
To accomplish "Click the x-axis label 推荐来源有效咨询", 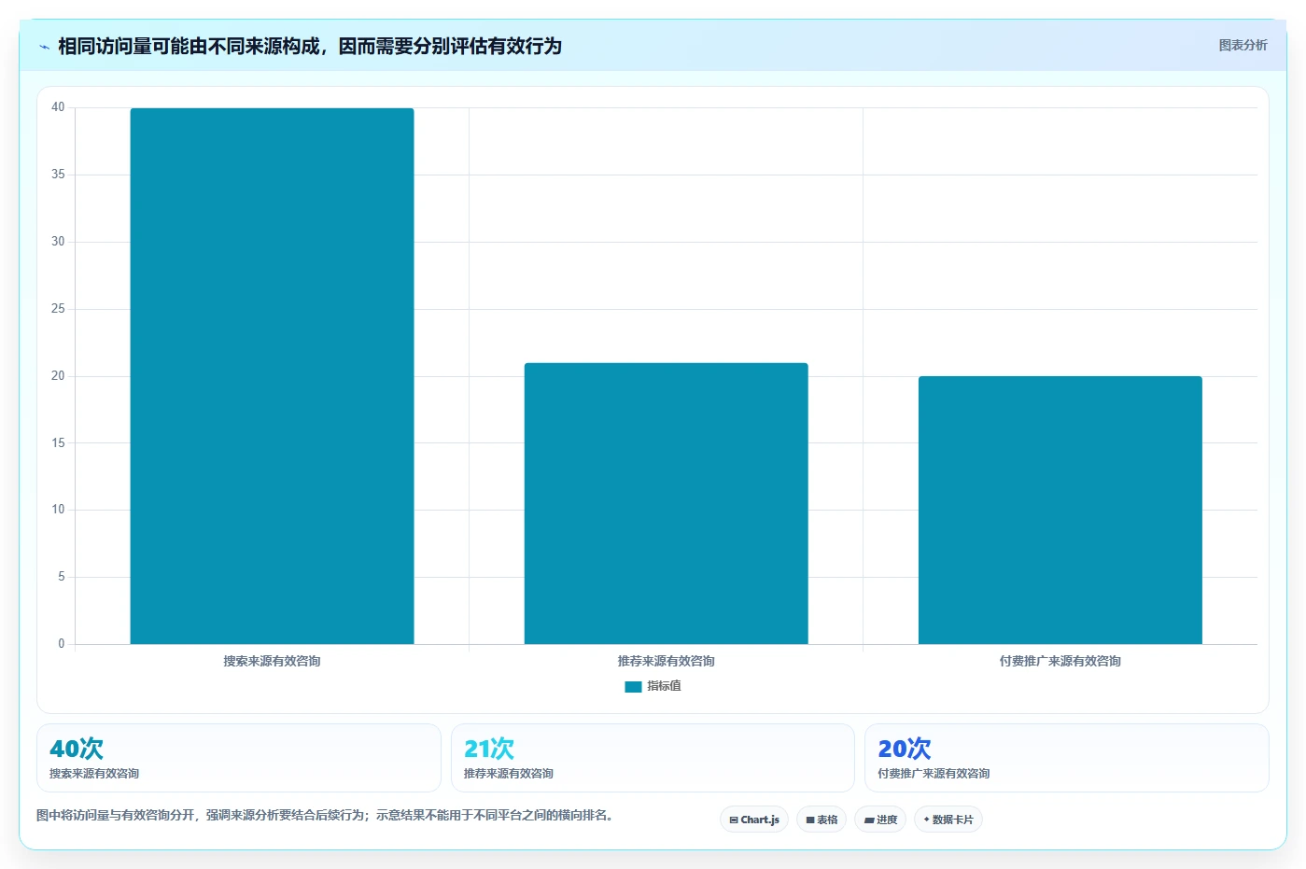I will tap(666, 661).
